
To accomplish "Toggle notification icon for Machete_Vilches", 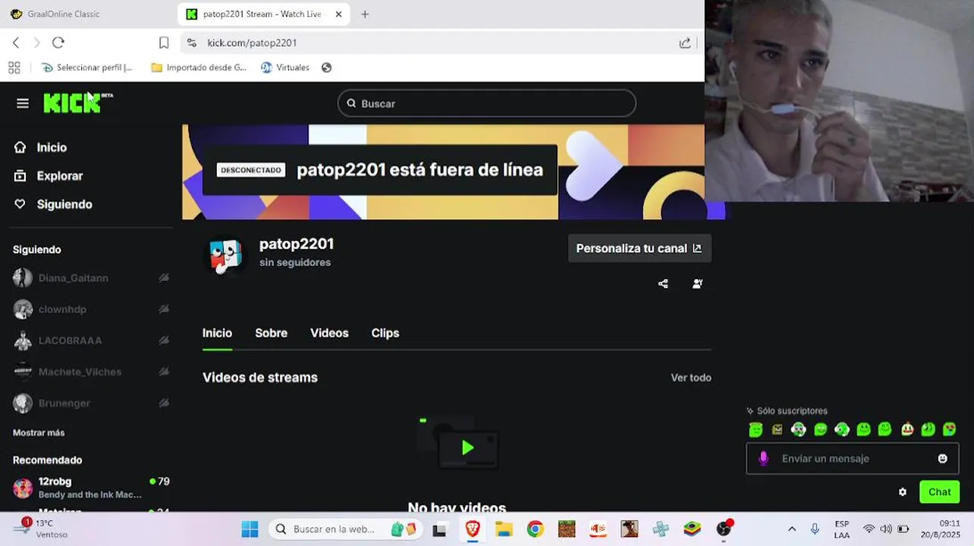I will [164, 372].
